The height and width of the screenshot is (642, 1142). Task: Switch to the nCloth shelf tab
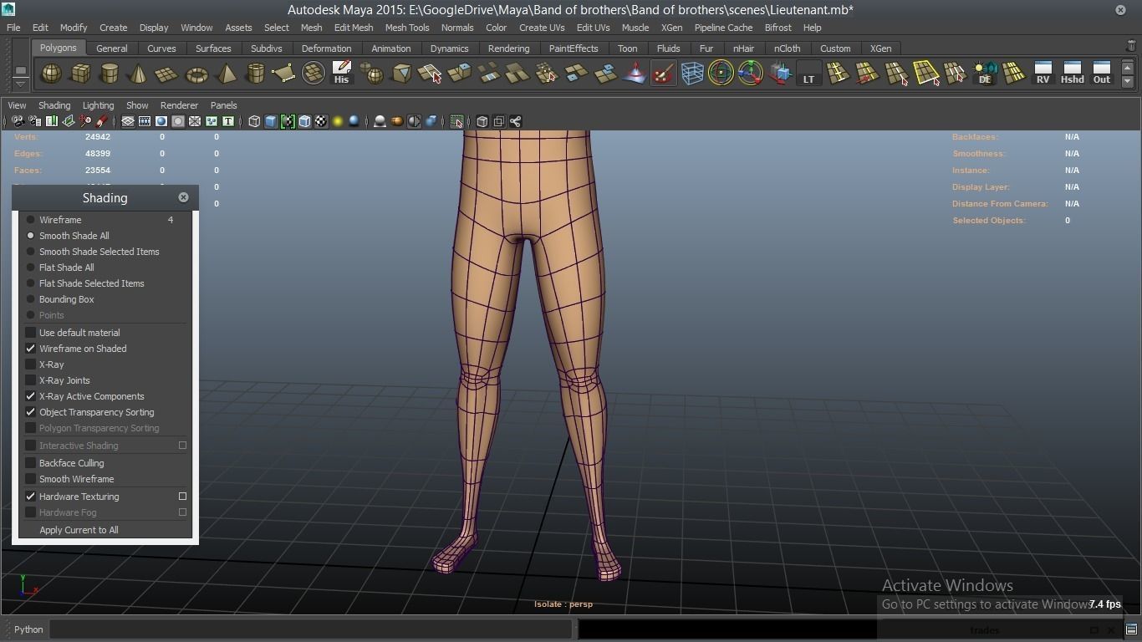(787, 48)
